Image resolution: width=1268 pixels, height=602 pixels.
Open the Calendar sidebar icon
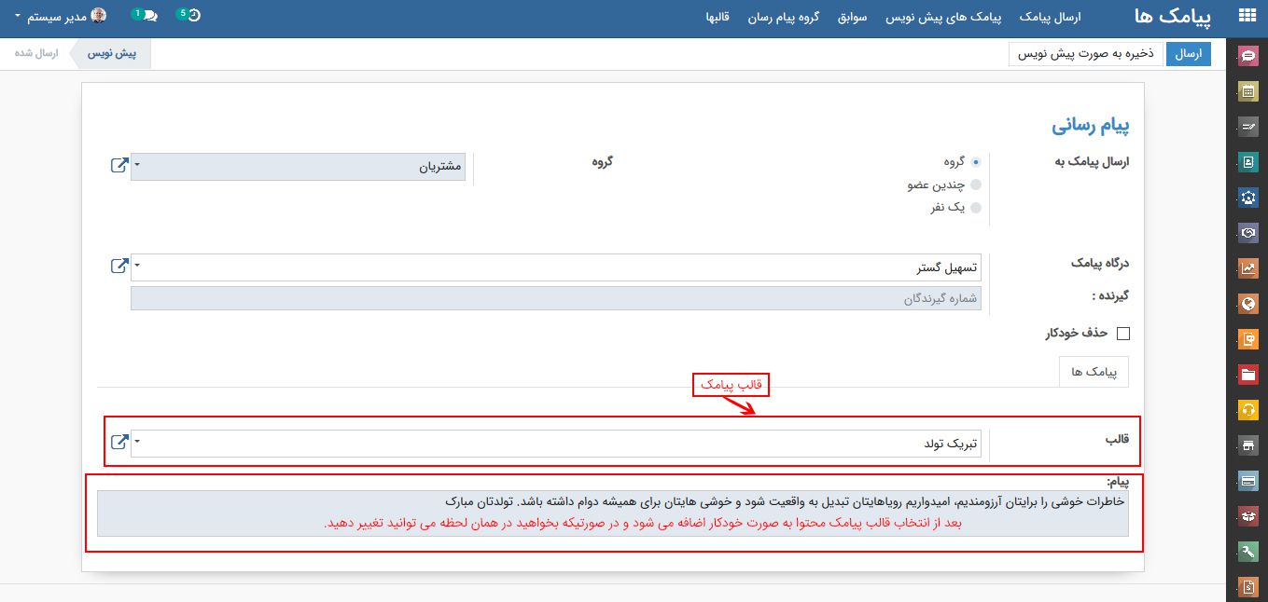coord(1248,91)
